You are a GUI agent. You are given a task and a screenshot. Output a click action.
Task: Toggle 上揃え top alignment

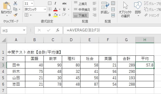point(80,4)
